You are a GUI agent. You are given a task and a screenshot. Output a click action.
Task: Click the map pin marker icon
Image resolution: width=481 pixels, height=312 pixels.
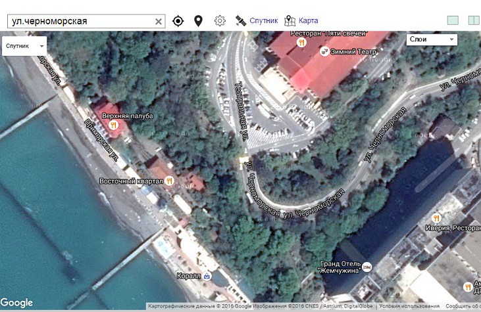click(198, 21)
